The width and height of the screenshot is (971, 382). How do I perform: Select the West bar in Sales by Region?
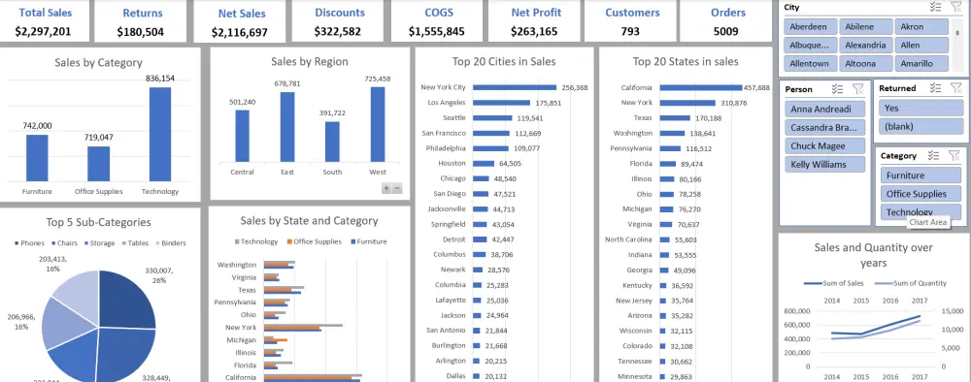tap(378, 125)
